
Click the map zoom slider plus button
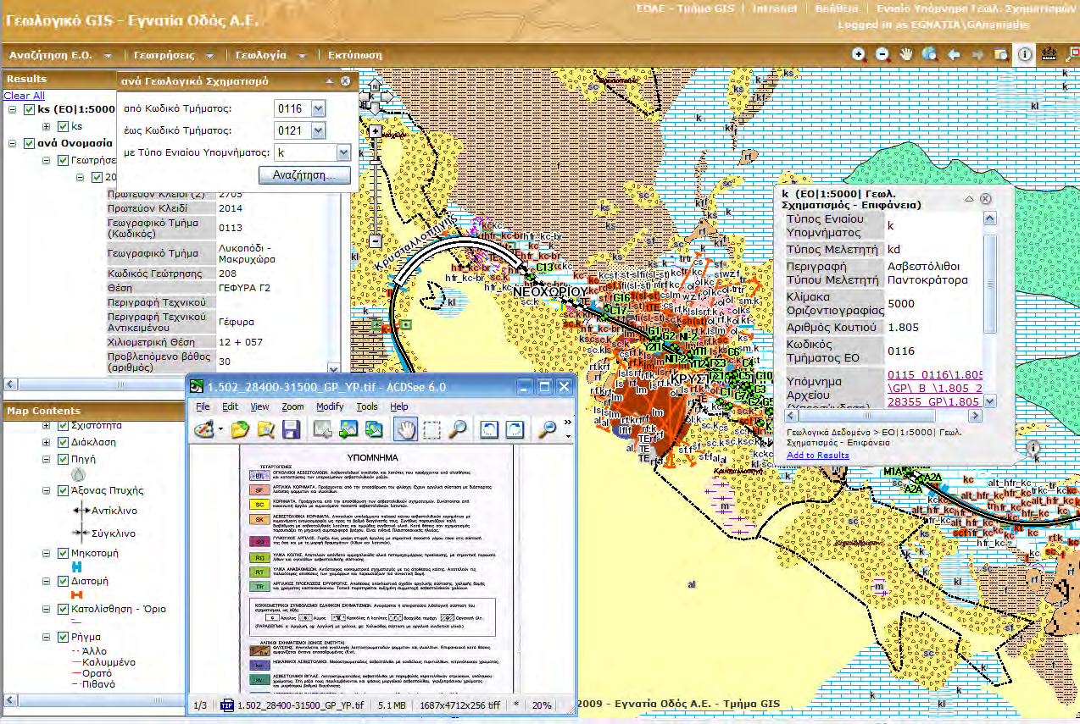(x=374, y=131)
